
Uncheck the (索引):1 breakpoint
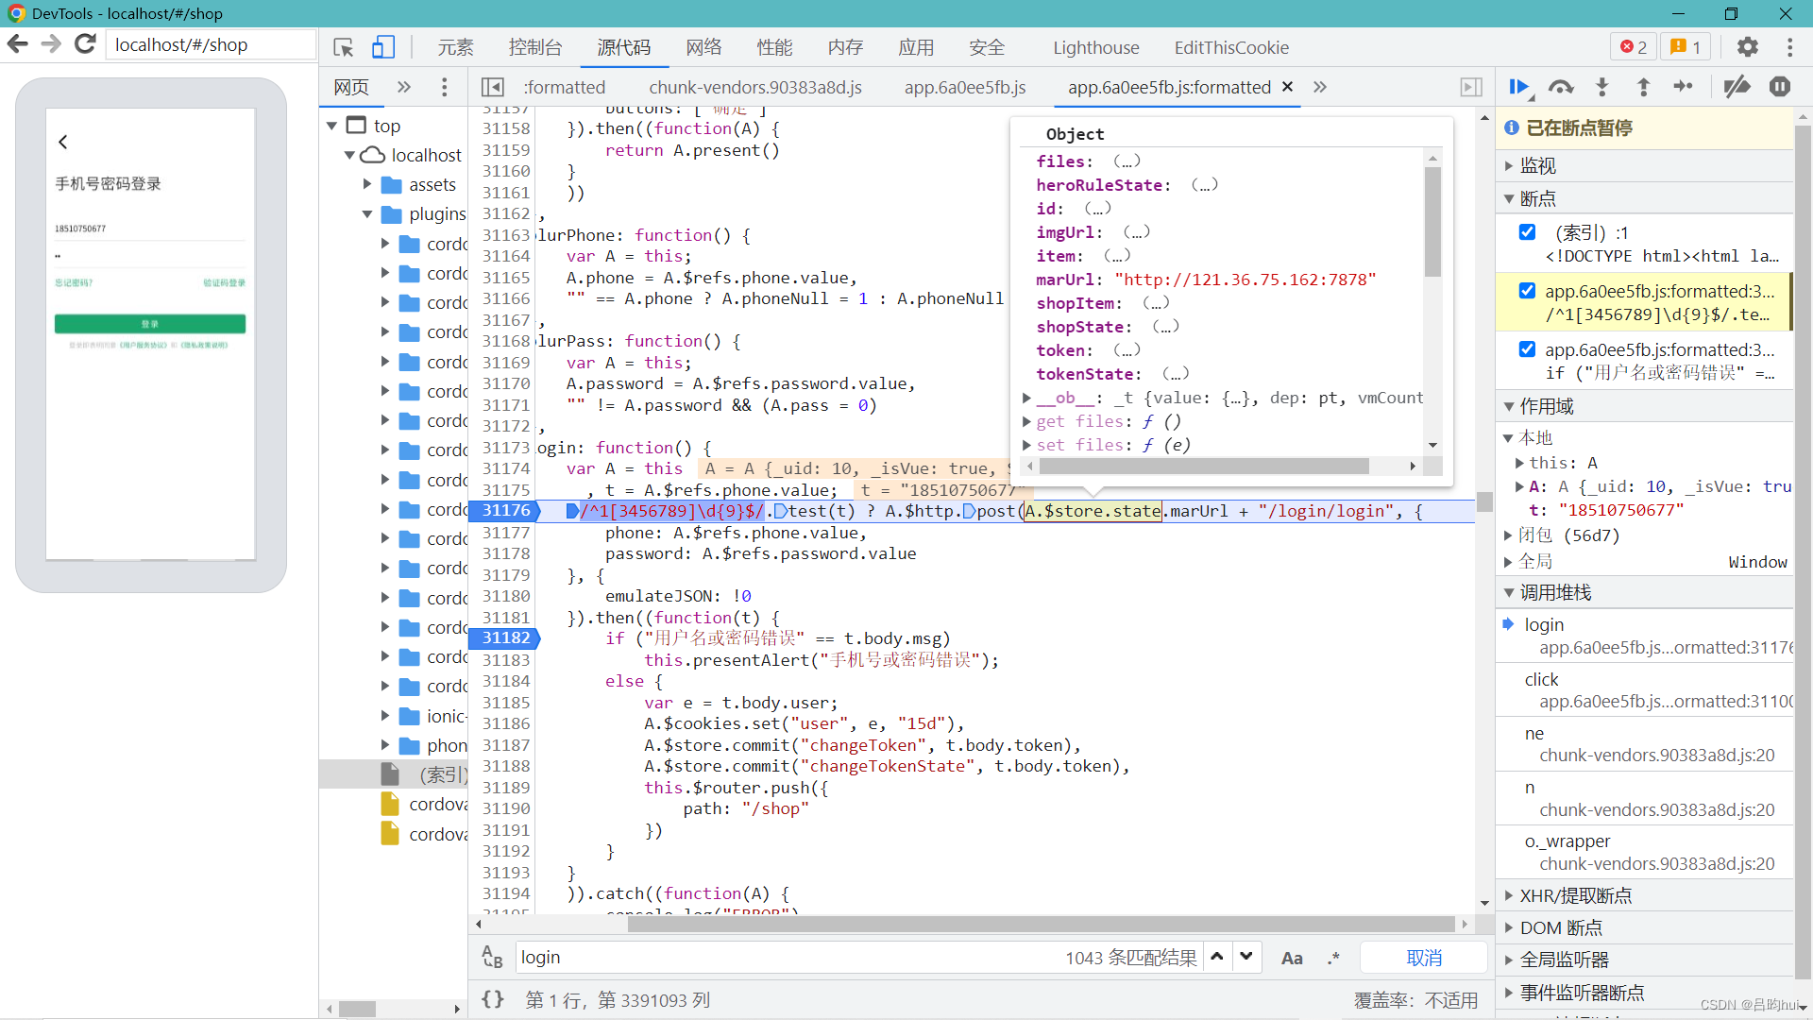[1527, 232]
